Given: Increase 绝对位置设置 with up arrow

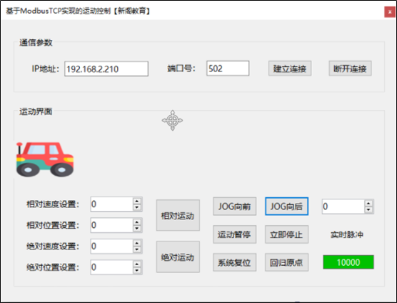Looking at the screenshot, I should 137,264.
